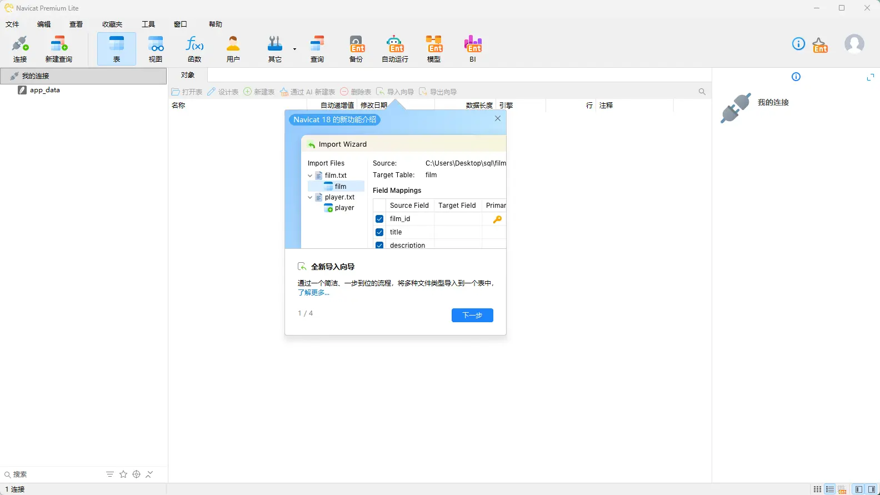
Task: Open the 查看 menu
Action: 76,24
